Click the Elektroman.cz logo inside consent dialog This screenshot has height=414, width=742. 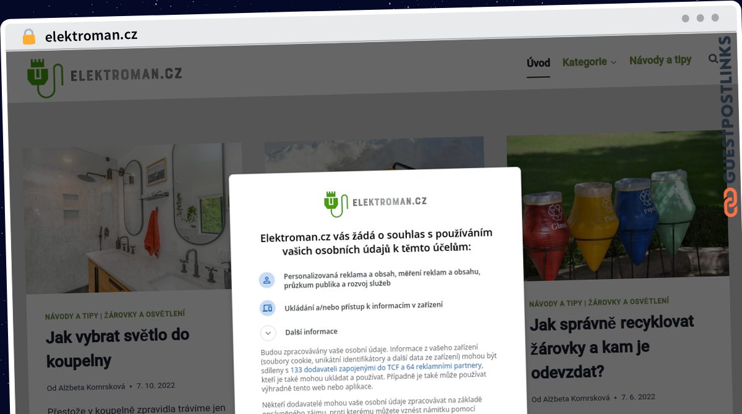375,203
